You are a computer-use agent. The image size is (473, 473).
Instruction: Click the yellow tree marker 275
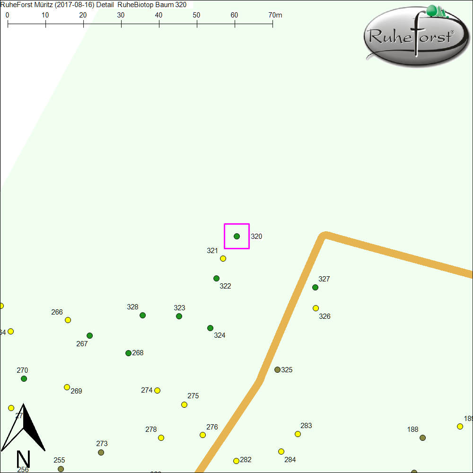pyautogui.click(x=184, y=404)
